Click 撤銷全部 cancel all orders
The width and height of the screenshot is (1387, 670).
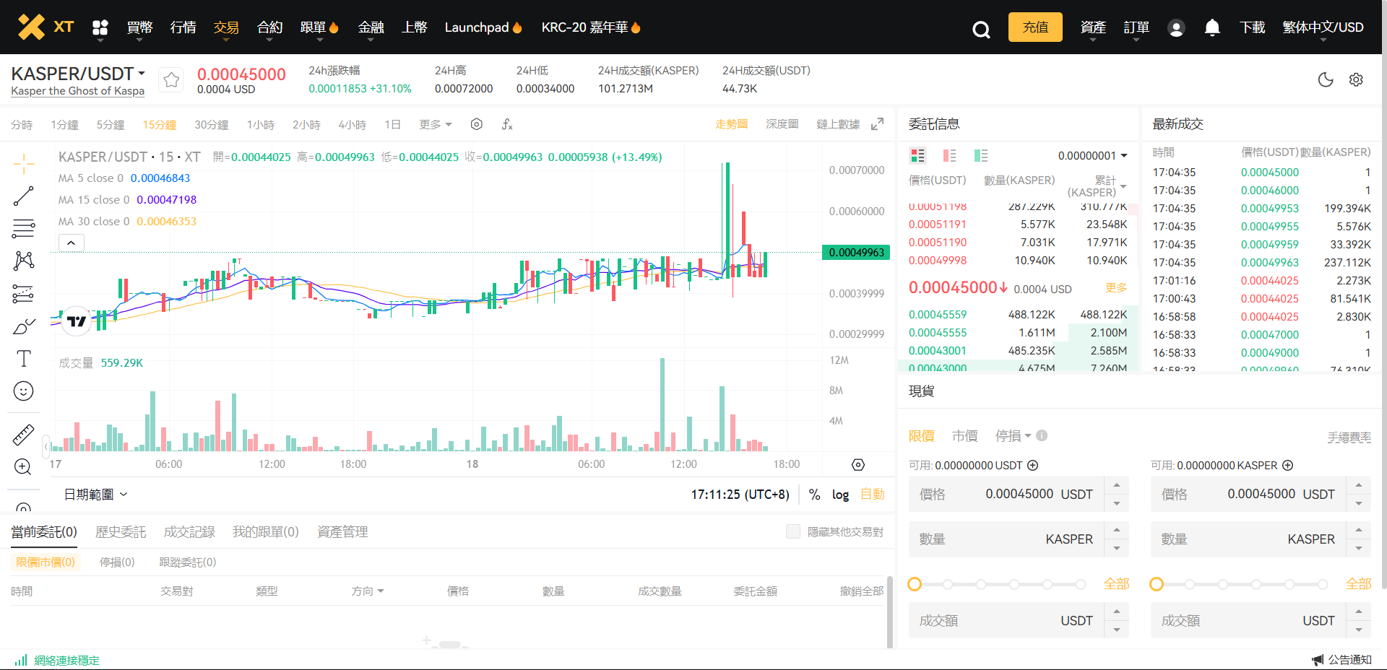click(x=861, y=591)
